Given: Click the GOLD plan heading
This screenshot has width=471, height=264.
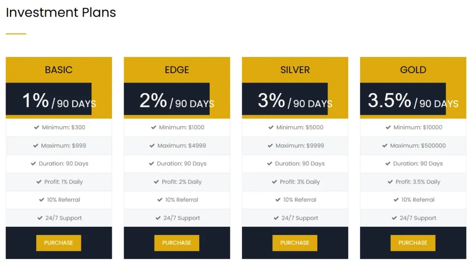Looking at the screenshot, I should pos(413,70).
